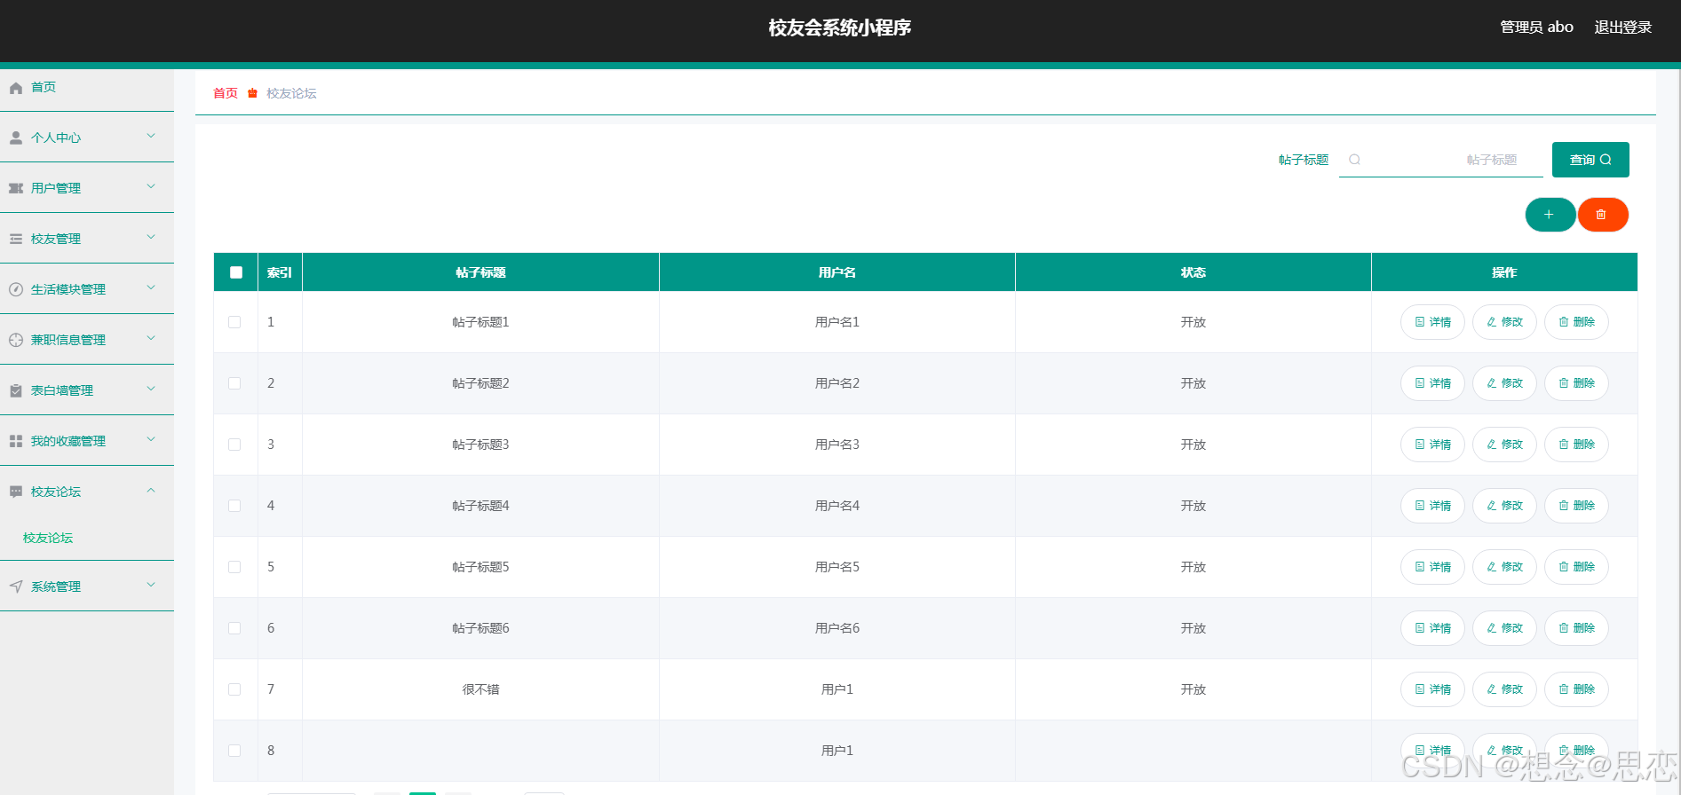Click 修改 for 帖子标题3 row
The width and height of the screenshot is (1681, 795).
coord(1504,445)
